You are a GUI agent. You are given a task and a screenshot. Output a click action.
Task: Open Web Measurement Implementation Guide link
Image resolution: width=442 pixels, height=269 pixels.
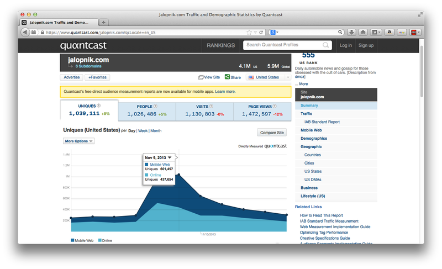[335, 227]
